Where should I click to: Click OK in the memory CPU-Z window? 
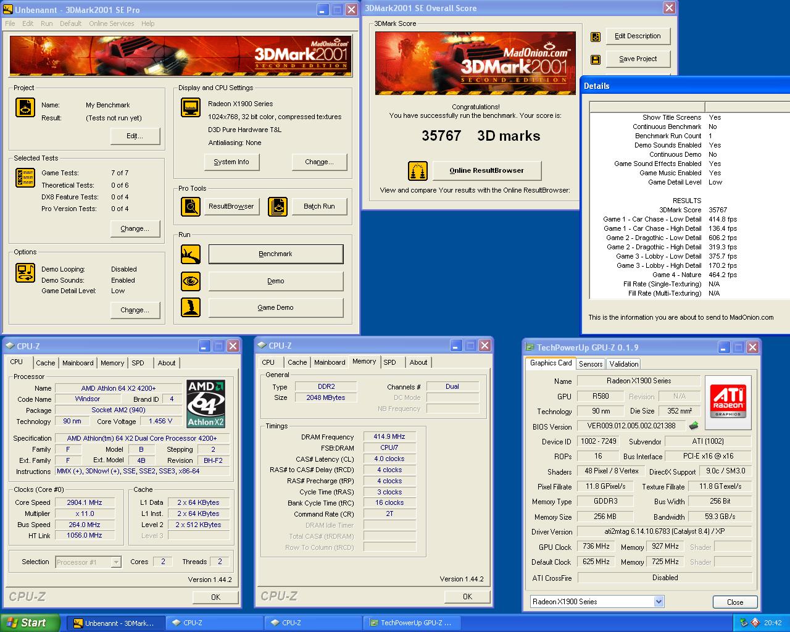(467, 596)
